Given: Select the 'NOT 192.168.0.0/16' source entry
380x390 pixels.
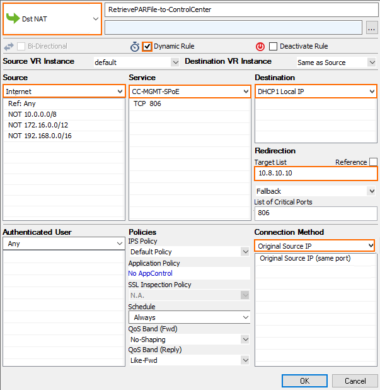Looking at the screenshot, I should (x=64, y=136).
